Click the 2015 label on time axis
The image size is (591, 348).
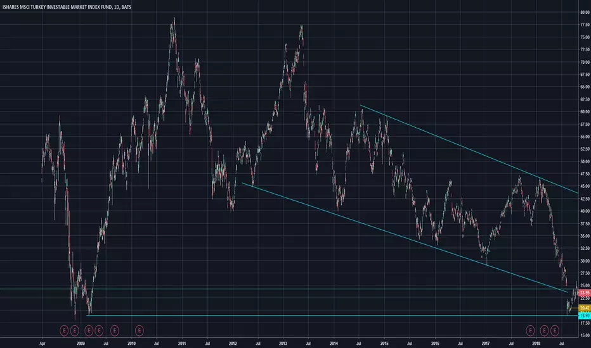[384, 343]
